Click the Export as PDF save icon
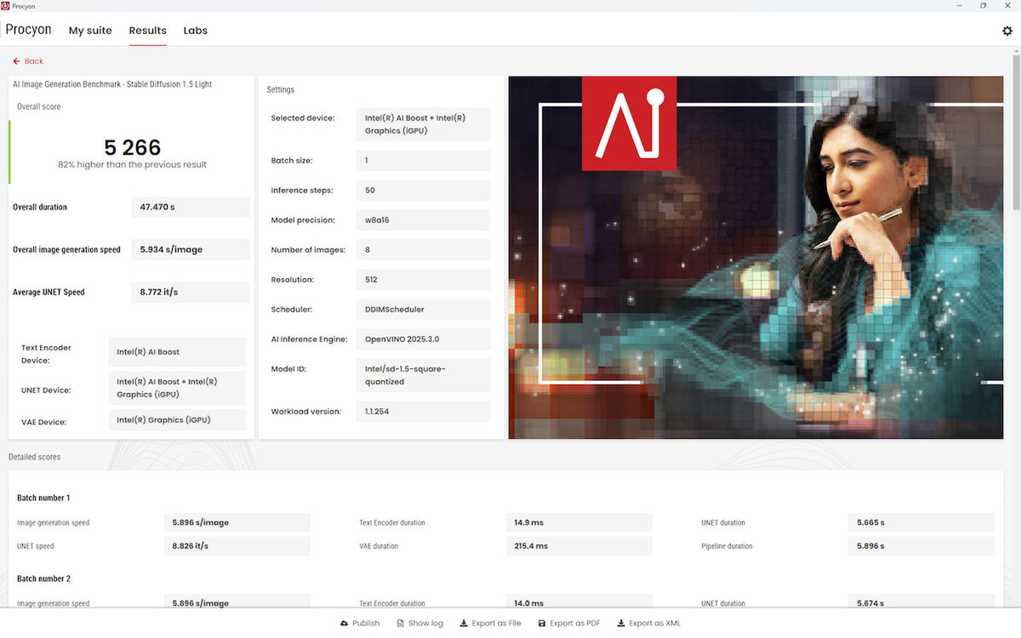 pyautogui.click(x=541, y=624)
